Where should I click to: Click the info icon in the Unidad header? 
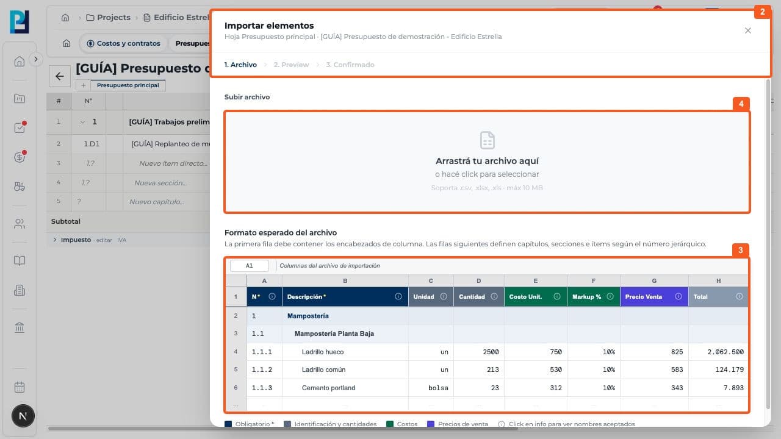pyautogui.click(x=444, y=297)
